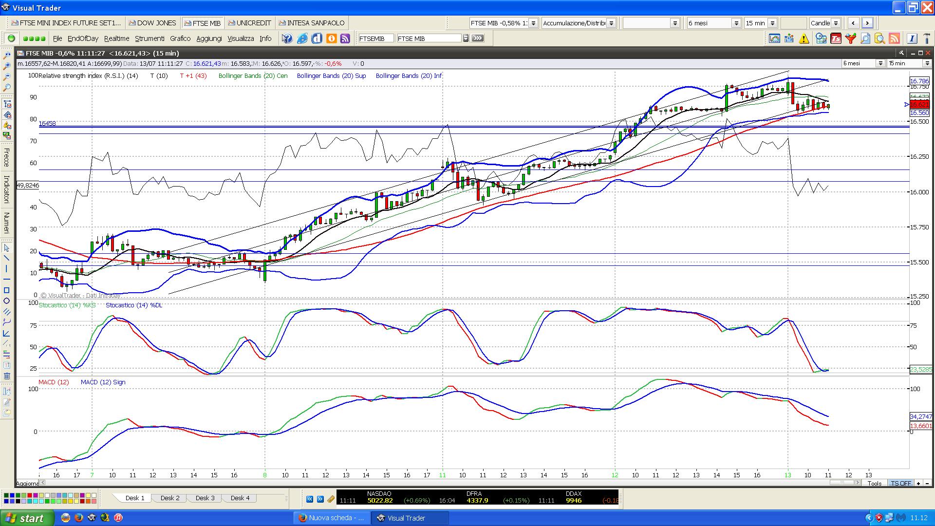Open the Internet Explorer browser icon in toolbar
Image resolution: width=935 pixels, height=526 pixels.
point(302,38)
